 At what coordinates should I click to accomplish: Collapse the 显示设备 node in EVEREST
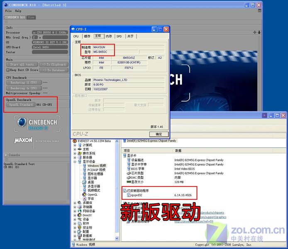point(75,161)
